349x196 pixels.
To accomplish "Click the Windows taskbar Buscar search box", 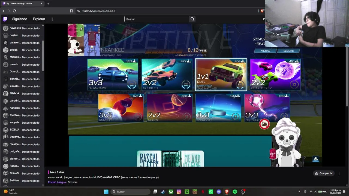I will click(130, 192).
